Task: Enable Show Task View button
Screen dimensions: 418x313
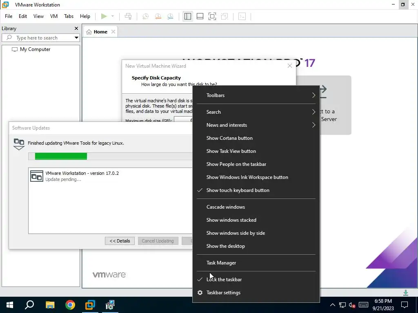Action: coord(256,151)
